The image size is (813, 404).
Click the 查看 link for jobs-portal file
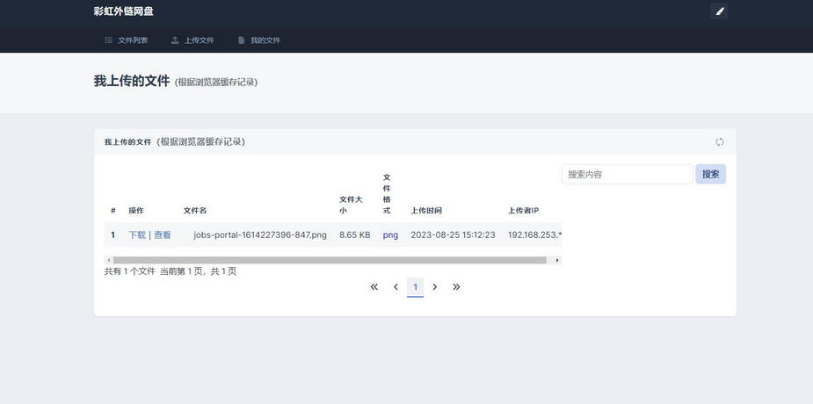coord(163,234)
